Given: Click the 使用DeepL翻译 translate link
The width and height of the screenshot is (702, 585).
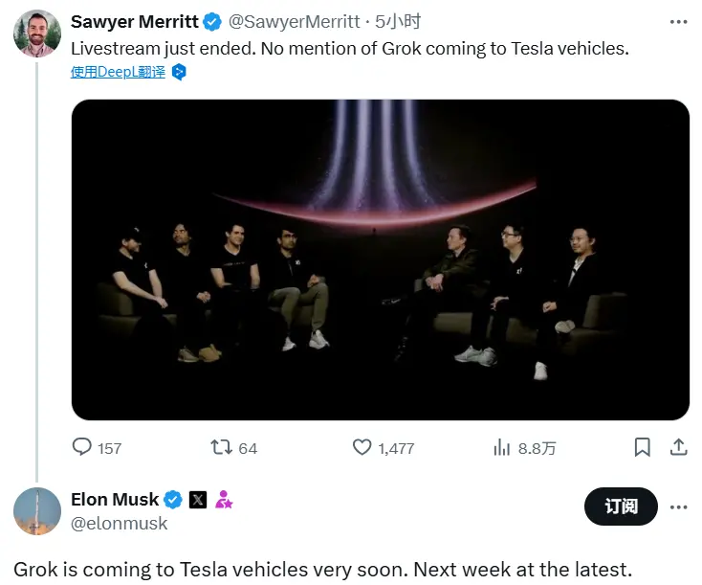Looking at the screenshot, I should tap(118, 72).
